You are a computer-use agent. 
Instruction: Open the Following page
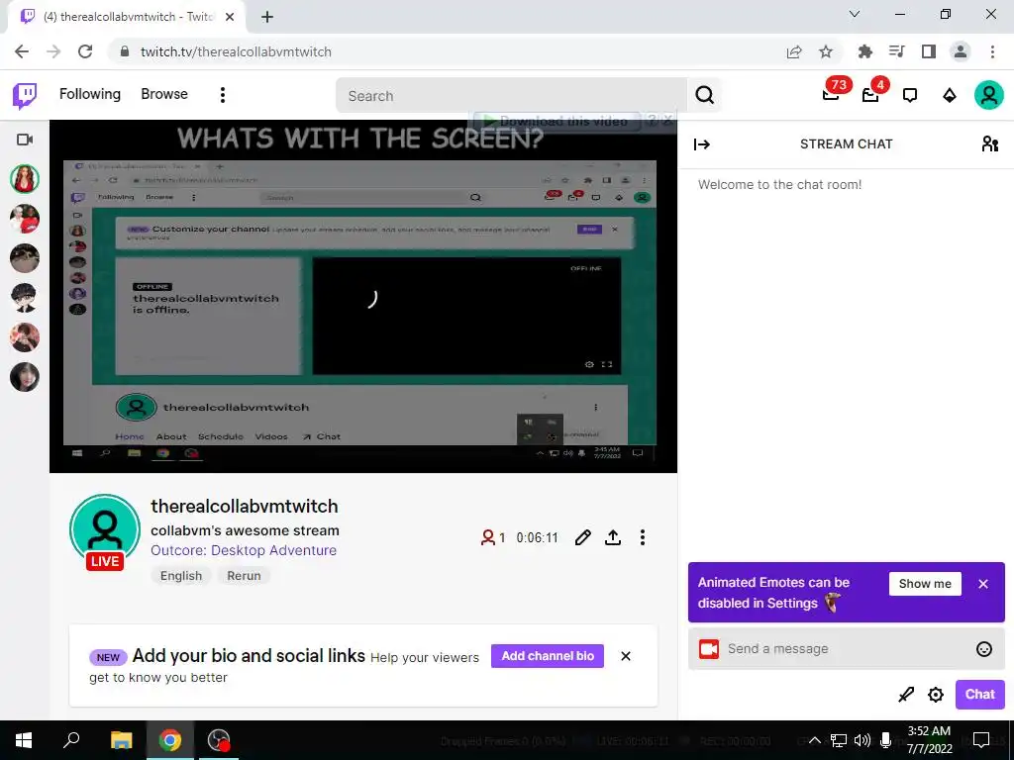(x=90, y=94)
